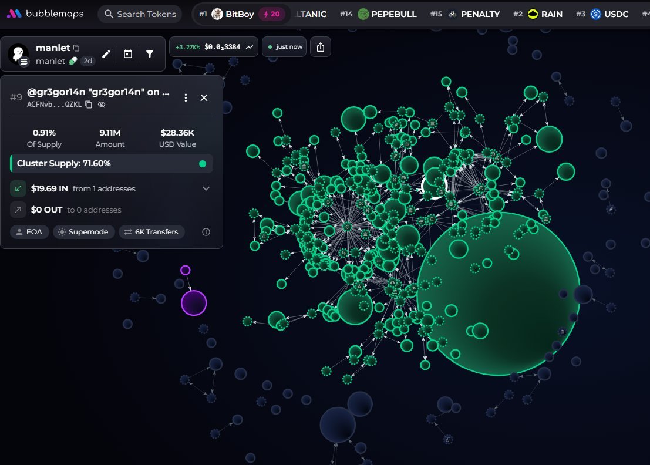Viewport: 650px width, 465px height.
Task: Expand the $19.69 IN addresses list
Action: pos(206,188)
